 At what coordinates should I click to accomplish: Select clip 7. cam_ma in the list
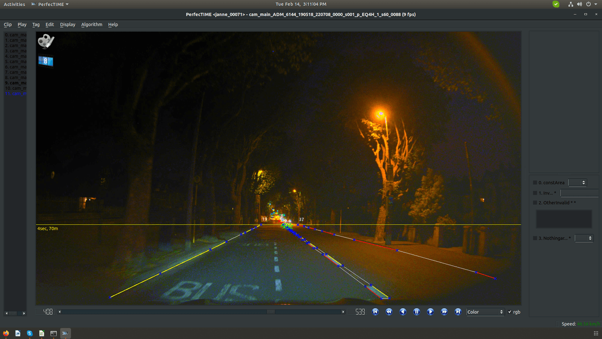click(15, 72)
